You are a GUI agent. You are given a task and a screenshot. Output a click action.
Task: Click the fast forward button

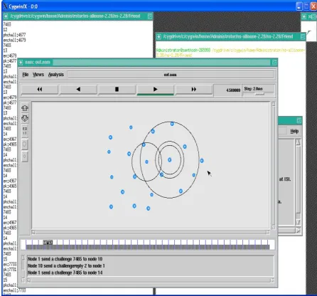point(194,90)
